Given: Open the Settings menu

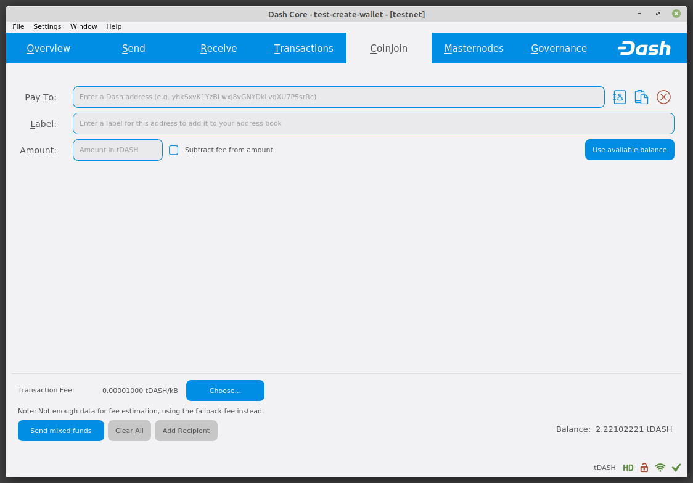Looking at the screenshot, I should [47, 26].
